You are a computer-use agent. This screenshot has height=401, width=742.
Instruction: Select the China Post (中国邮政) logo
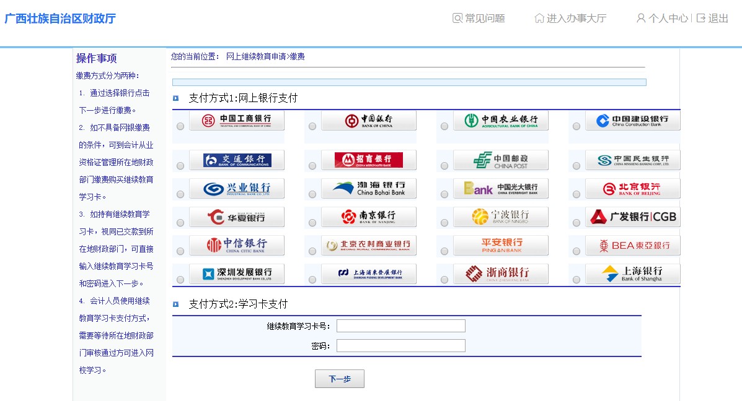click(501, 160)
